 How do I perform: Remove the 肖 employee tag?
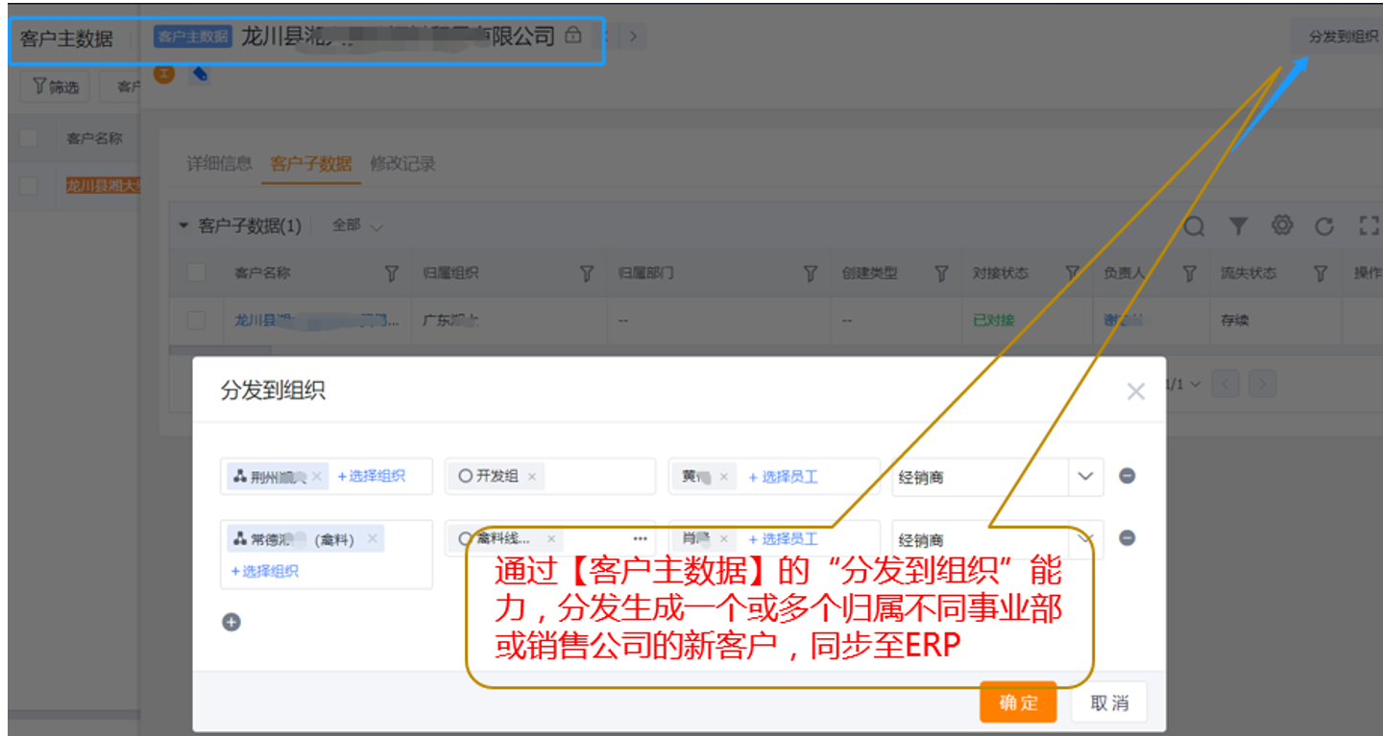pos(724,539)
